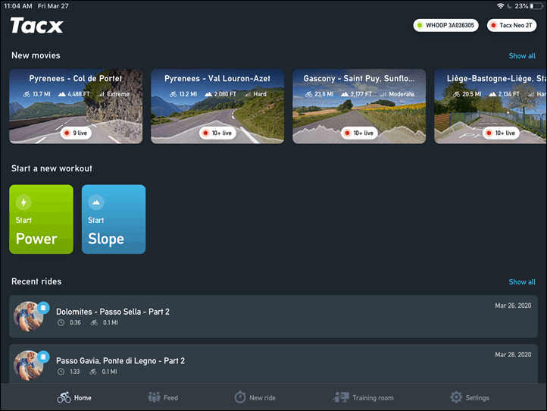This screenshot has height=411, width=547.
Task: Tap the New ride stopwatch icon
Action: (x=240, y=397)
